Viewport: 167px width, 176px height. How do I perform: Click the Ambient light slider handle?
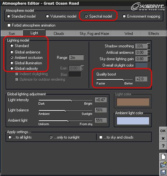pos(68,121)
